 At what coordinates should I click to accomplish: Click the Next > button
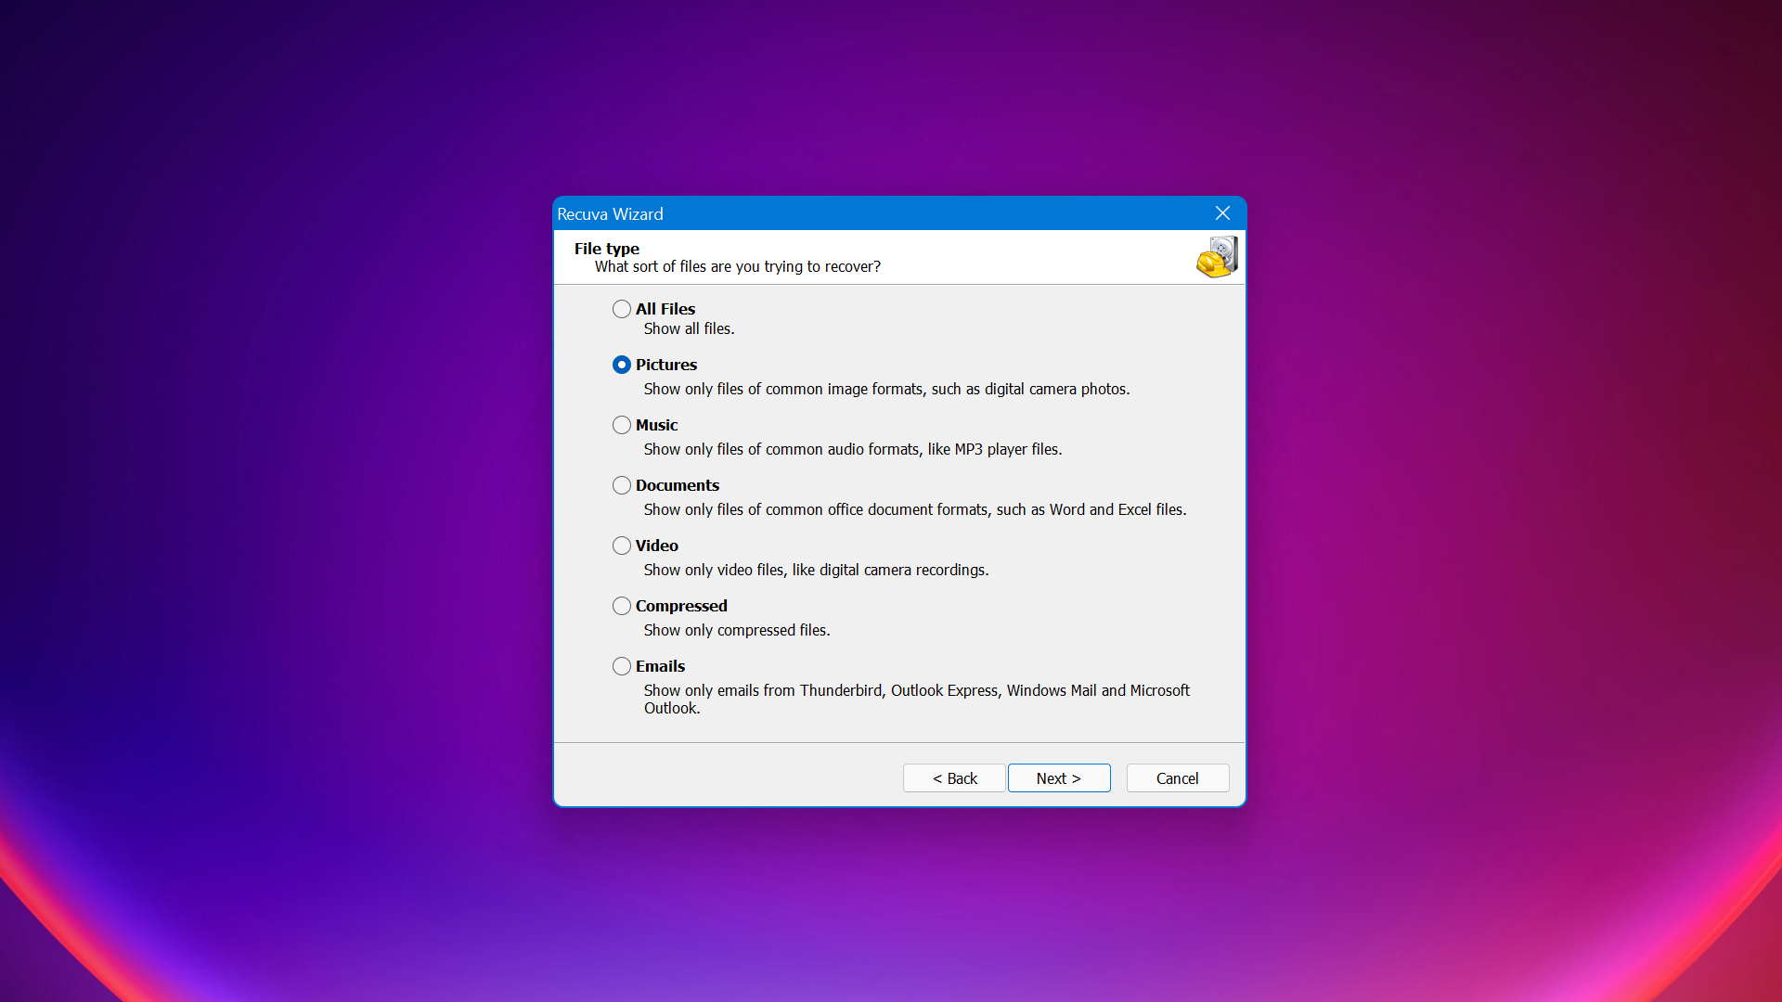click(1059, 778)
